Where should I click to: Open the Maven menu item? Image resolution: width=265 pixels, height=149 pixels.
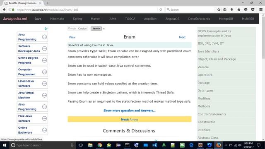[95, 19]
